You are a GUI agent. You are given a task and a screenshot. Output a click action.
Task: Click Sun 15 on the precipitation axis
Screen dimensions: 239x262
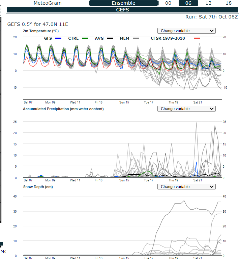(124, 180)
